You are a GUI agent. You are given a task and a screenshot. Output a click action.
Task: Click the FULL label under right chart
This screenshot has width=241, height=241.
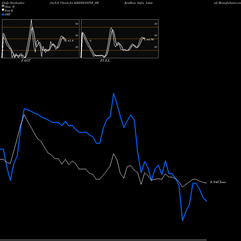tap(105, 60)
